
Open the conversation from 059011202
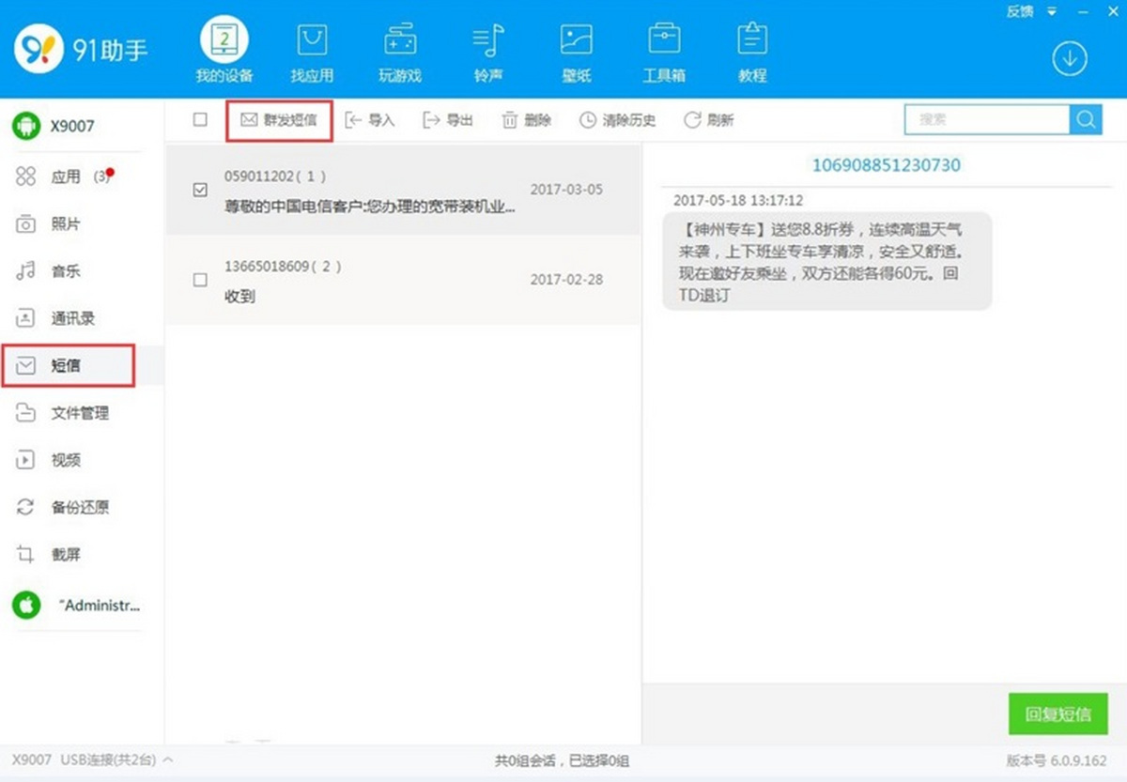pyautogui.click(x=403, y=190)
